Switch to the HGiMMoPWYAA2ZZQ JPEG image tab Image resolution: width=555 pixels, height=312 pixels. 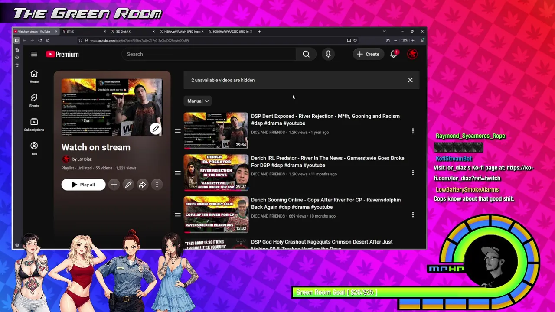(230, 31)
